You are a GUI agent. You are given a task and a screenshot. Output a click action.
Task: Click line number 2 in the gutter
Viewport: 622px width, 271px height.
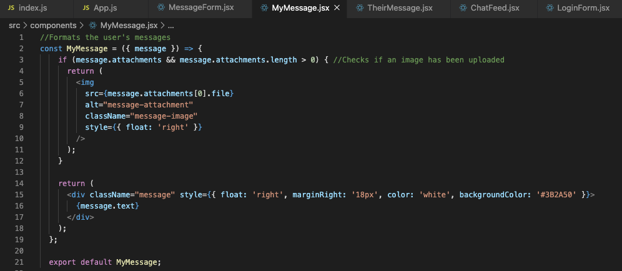pyautogui.click(x=21, y=49)
